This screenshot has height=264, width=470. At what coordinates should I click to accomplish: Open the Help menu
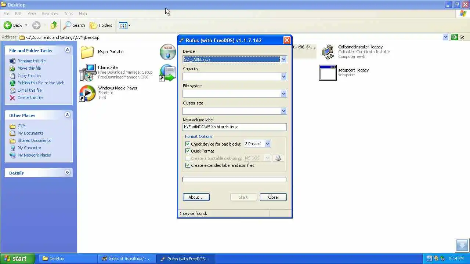[83, 14]
